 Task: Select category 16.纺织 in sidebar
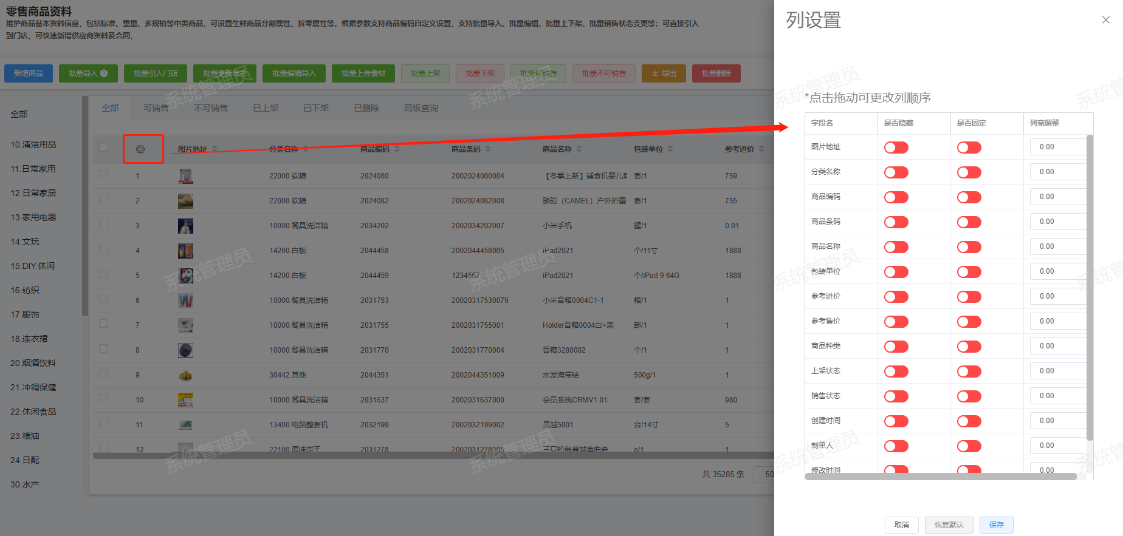pos(25,290)
